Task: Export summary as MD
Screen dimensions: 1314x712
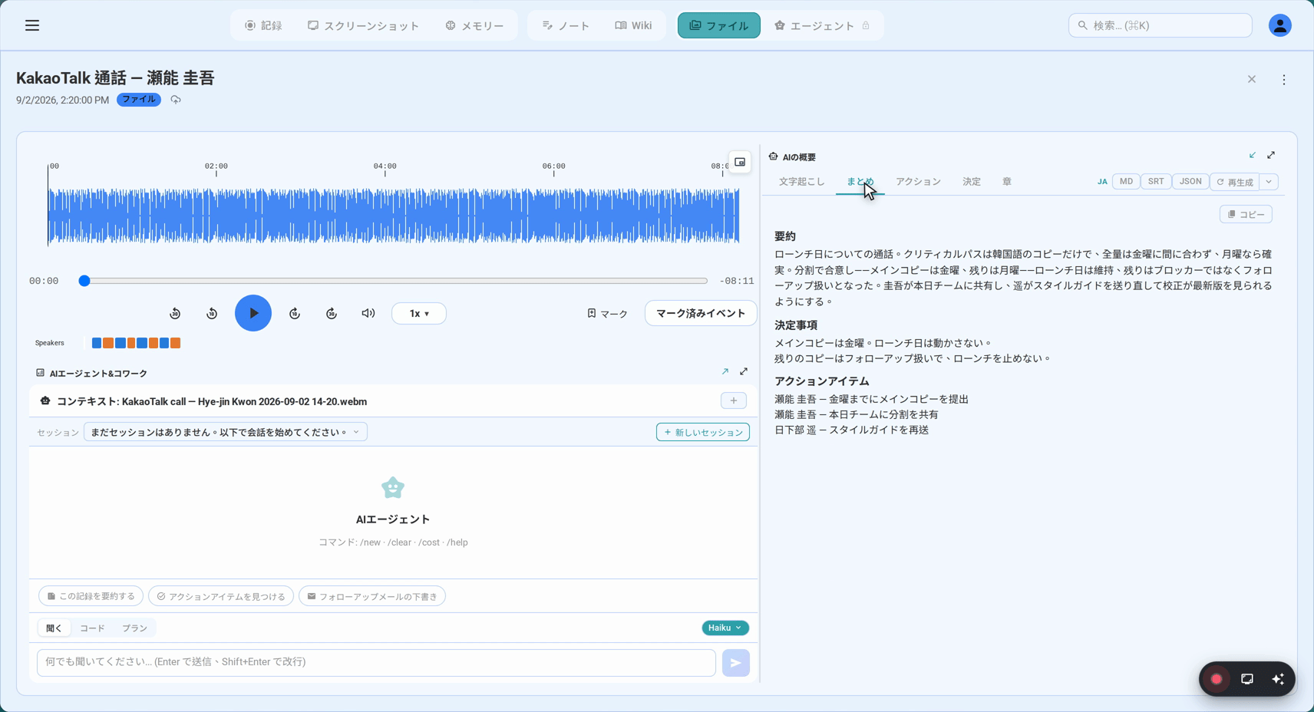Action: point(1126,182)
